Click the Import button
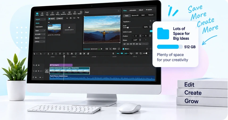The image size is (228, 120). coord(52,19)
